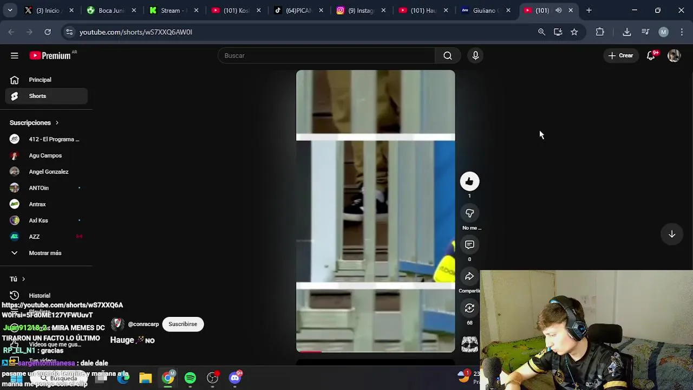Screen dimensions: 693x390
Task: Click the Short's red progress bar
Action: [x=309, y=352]
